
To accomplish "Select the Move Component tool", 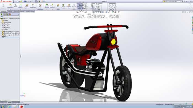I will click(33, 6).
